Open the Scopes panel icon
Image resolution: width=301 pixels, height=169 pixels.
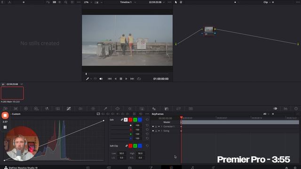285,108
